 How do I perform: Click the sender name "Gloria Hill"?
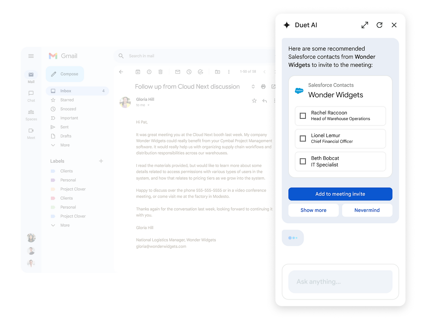(x=145, y=99)
